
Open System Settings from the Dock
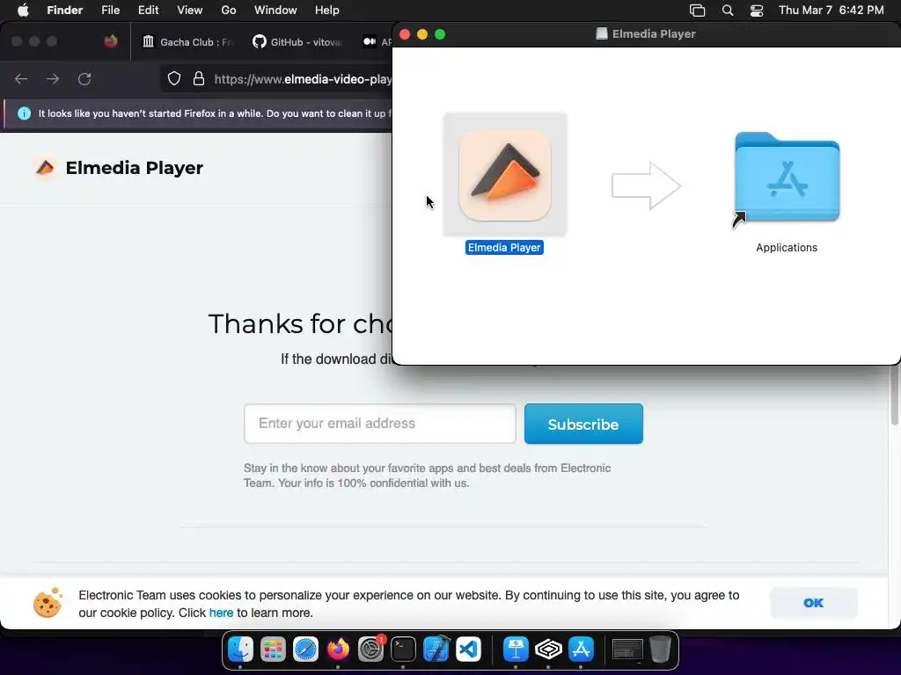370,650
